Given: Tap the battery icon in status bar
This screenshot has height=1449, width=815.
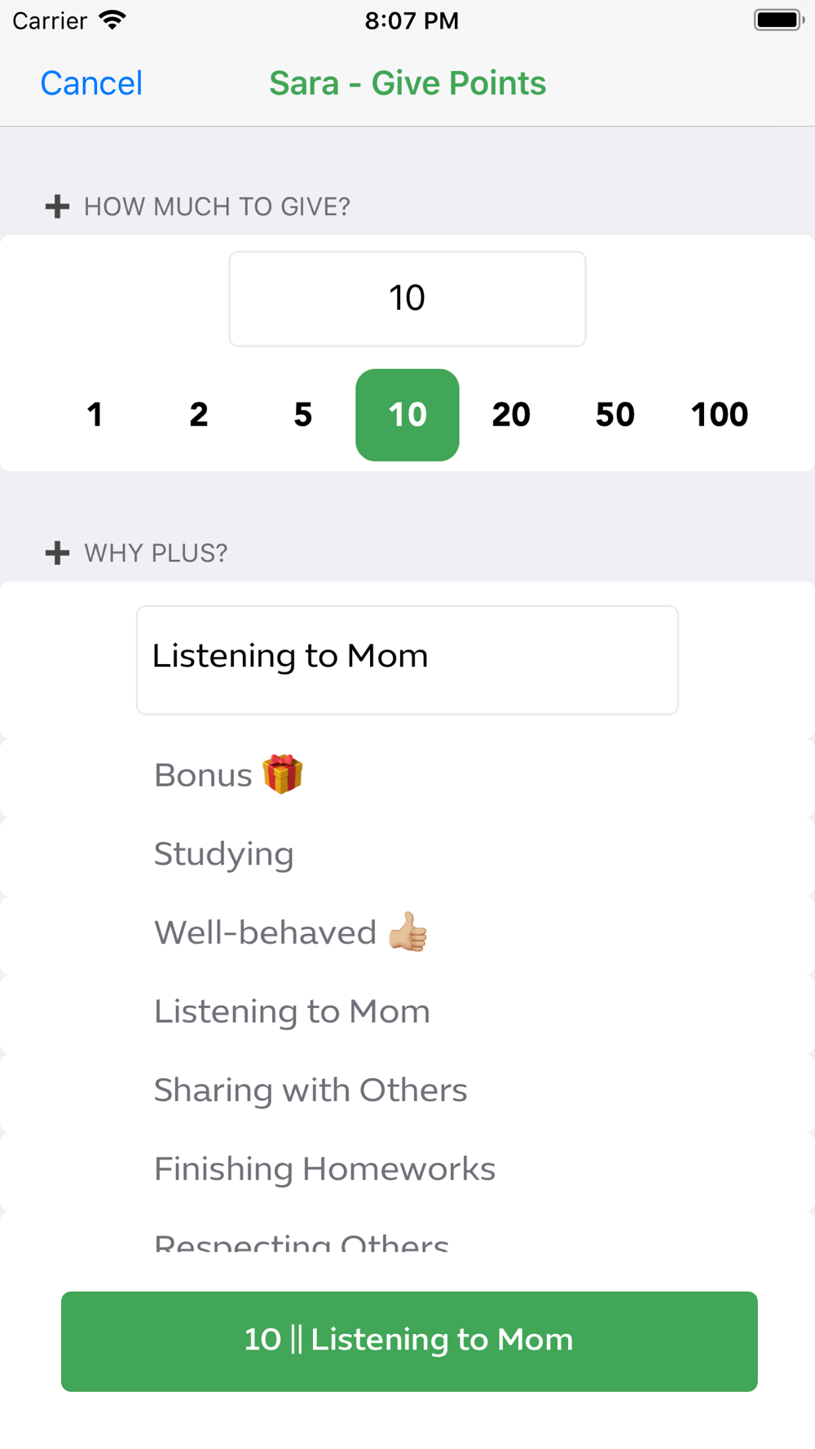Looking at the screenshot, I should point(779,20).
